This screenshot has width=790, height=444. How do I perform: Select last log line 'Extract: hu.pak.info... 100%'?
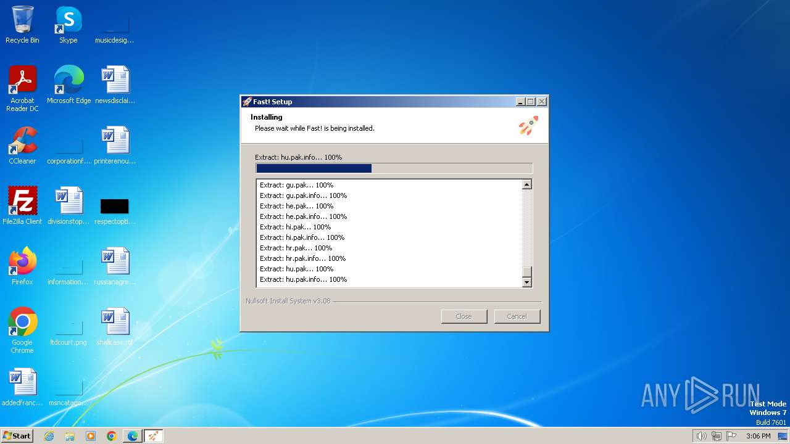pyautogui.click(x=303, y=279)
